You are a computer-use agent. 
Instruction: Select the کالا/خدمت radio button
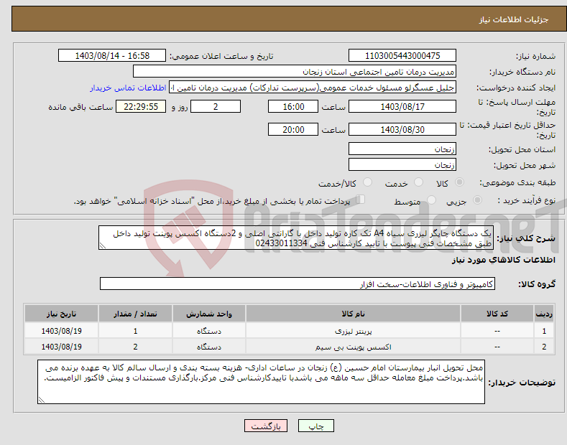367,182
